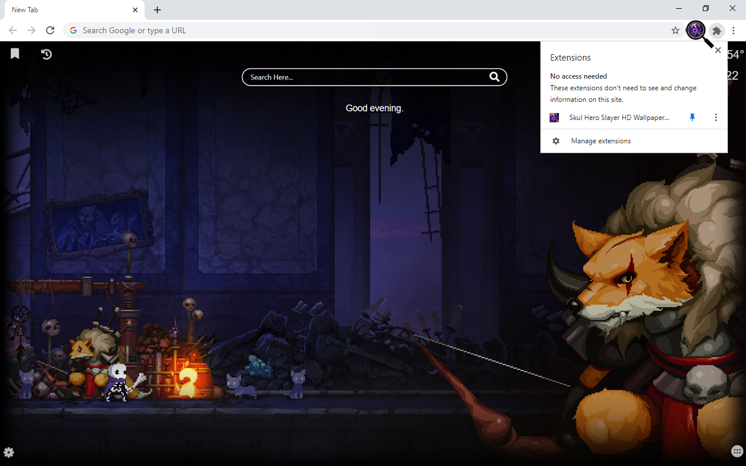Go forward to the next page
The image size is (746, 466).
click(31, 30)
